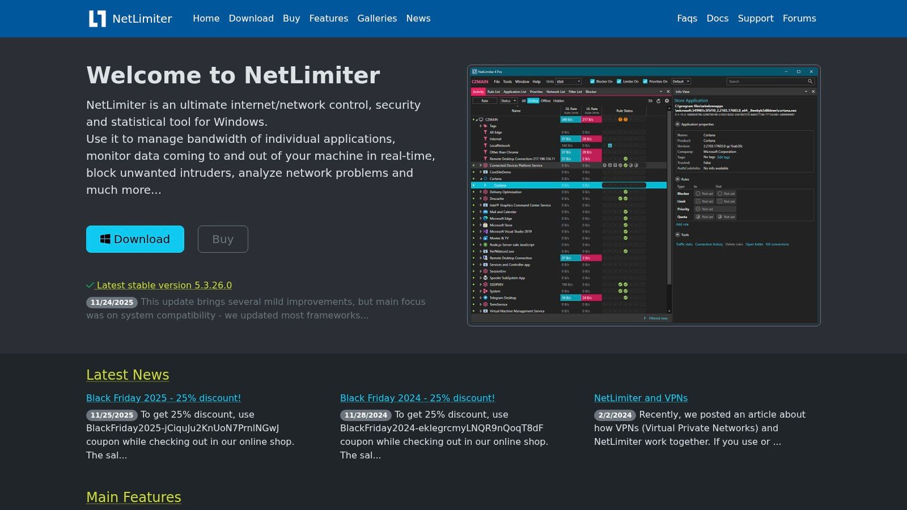Click the 11/28/2024 date badge
This screenshot has height=510, width=907.
(366, 415)
